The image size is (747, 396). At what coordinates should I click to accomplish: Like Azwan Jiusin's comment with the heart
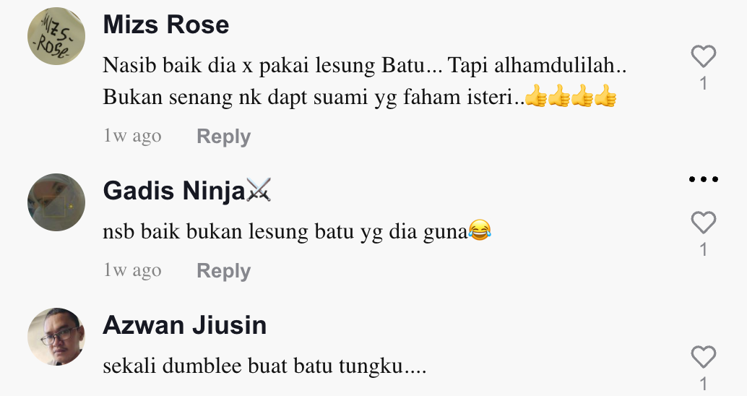pyautogui.click(x=703, y=357)
